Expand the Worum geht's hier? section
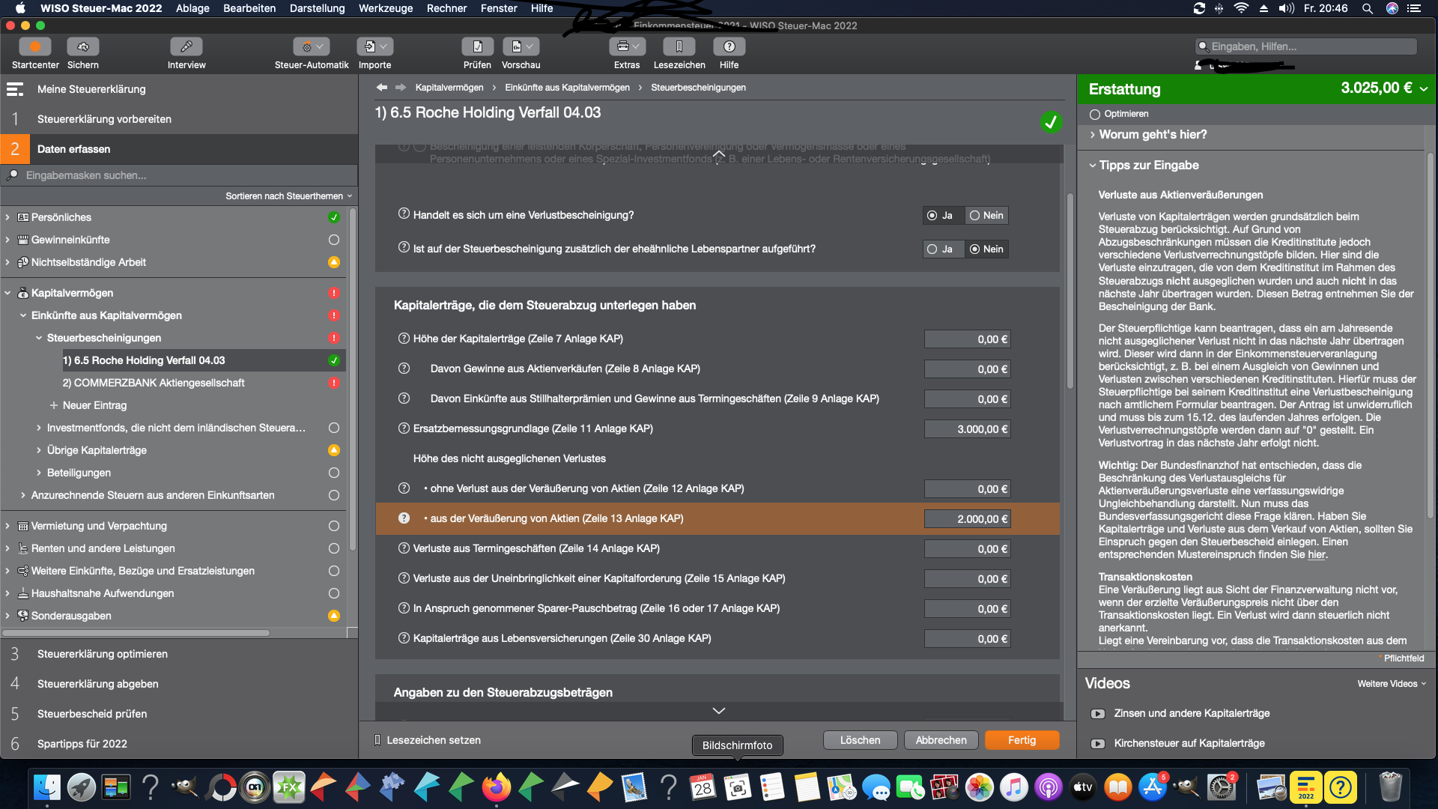Screen dimensions: 1438x809 click(1153, 135)
